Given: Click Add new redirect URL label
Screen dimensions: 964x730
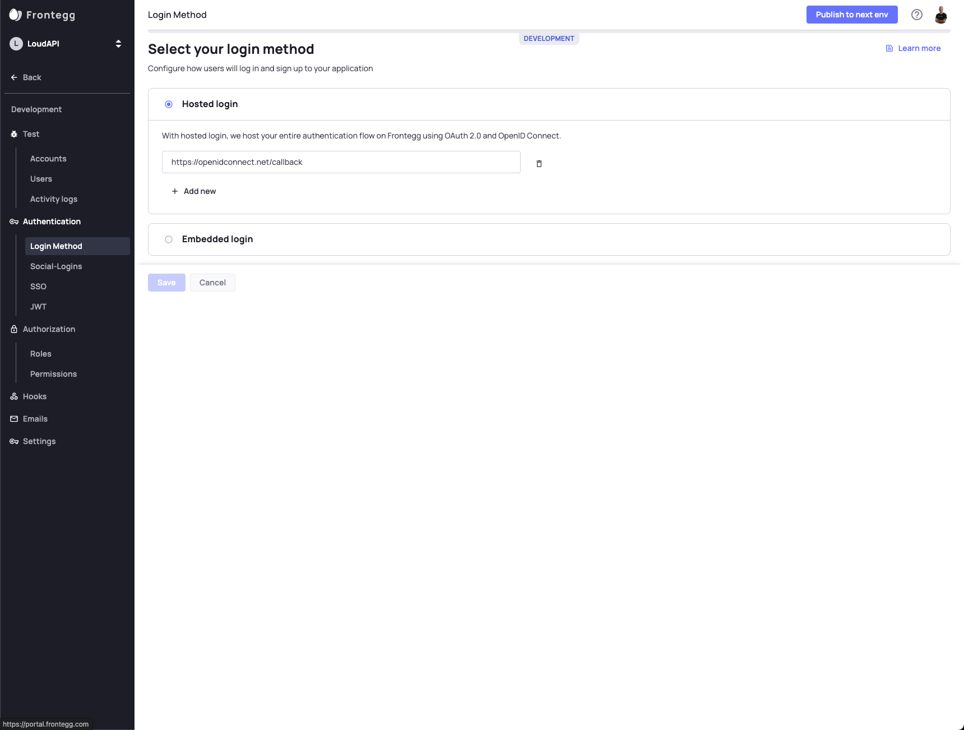Looking at the screenshot, I should (x=200, y=191).
